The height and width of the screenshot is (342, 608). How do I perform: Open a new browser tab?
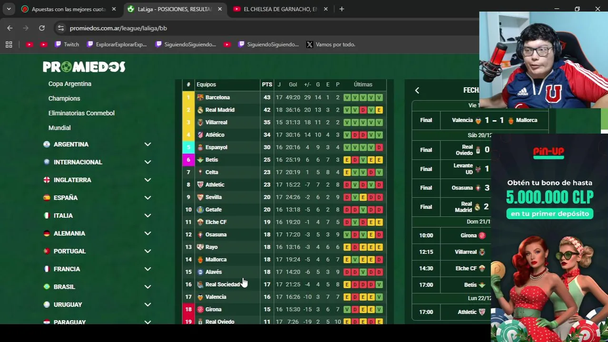coord(342,9)
